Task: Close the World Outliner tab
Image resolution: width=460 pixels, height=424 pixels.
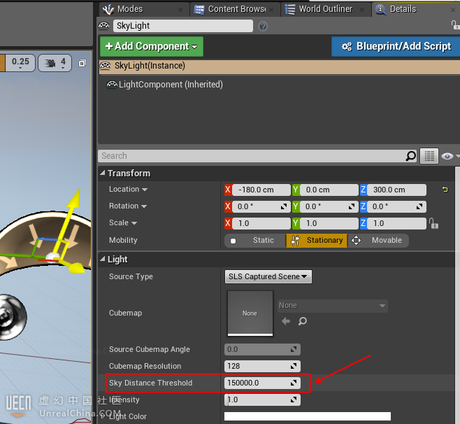Action: tap(362, 10)
